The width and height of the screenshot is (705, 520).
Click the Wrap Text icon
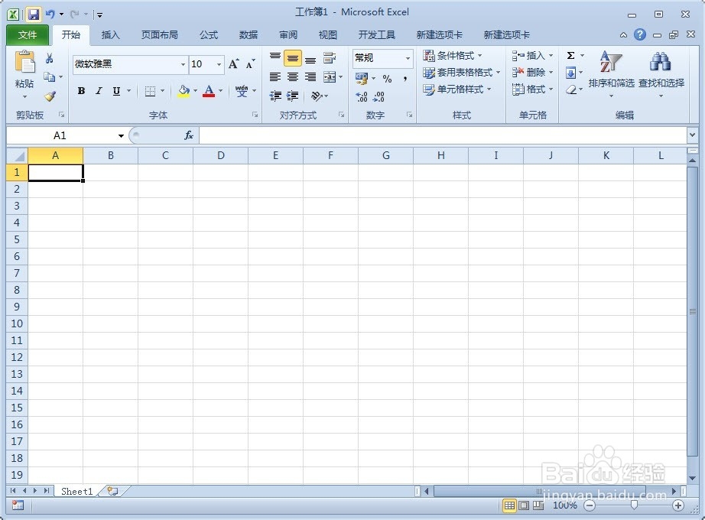tap(329, 57)
